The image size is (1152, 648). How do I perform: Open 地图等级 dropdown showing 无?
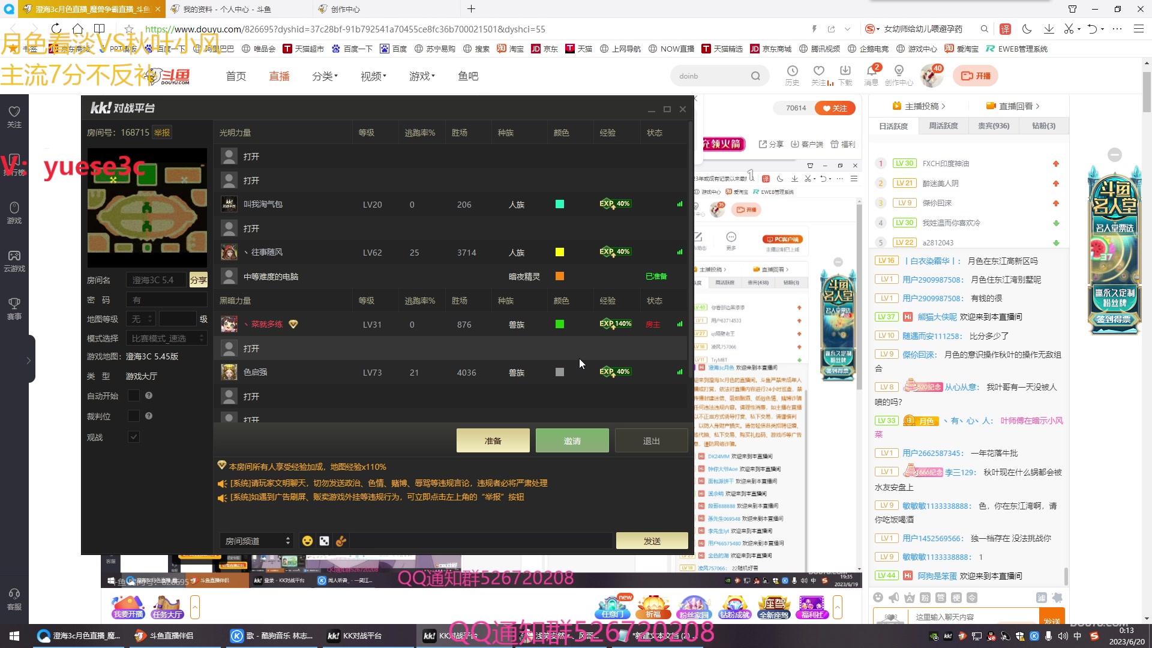141,319
